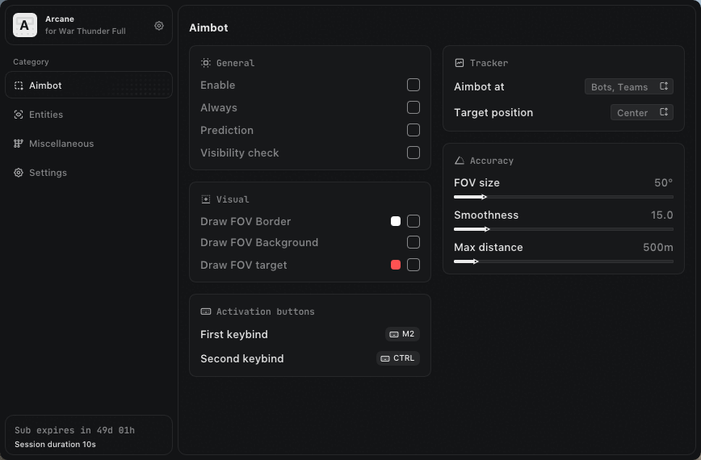Viewport: 701px width, 460px height.
Task: Expand the Target position dropdown
Action: (641, 113)
